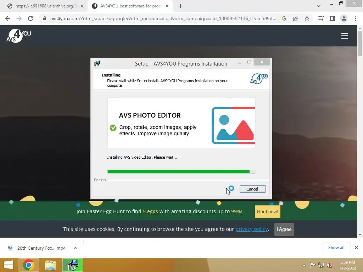Open the Action Center flag icon
Viewport: 363px width, 272px height.
[312, 265]
